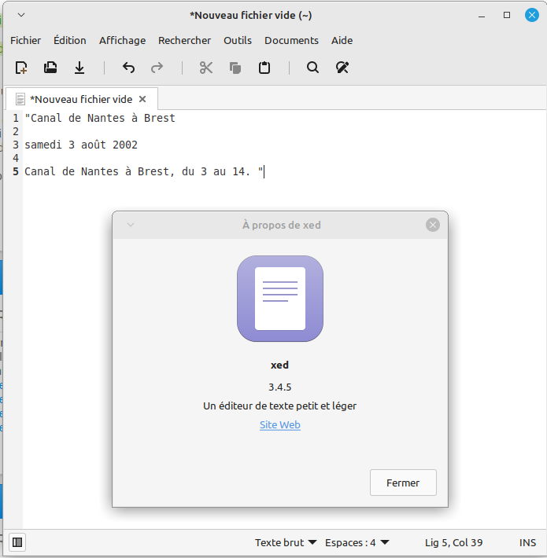Close the xed main window
Viewport: 547px width, 558px height.
(532, 15)
